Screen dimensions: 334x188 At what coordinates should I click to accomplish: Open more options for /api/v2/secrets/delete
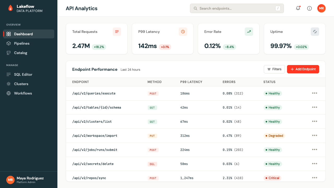coord(315,164)
